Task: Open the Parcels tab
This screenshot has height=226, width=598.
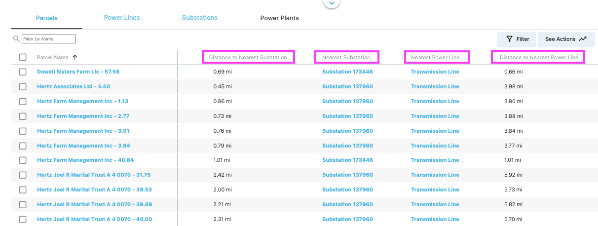Action: [47, 18]
